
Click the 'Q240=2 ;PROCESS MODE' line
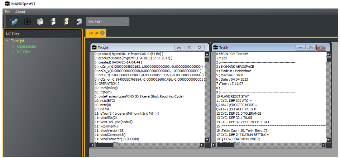pos(237,105)
